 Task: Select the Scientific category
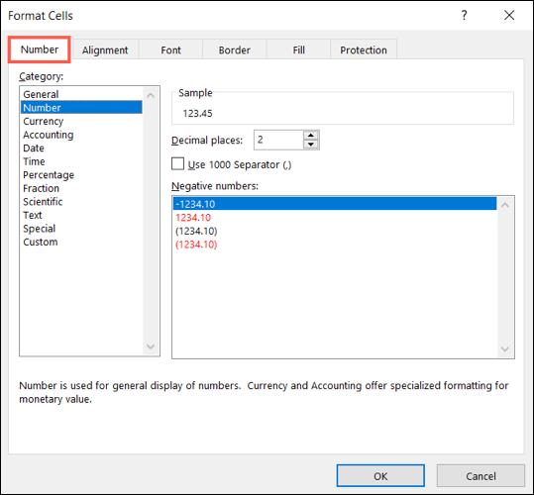point(81,202)
